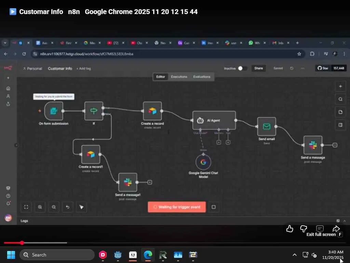Click the video progress bar handle

[x=22, y=243]
